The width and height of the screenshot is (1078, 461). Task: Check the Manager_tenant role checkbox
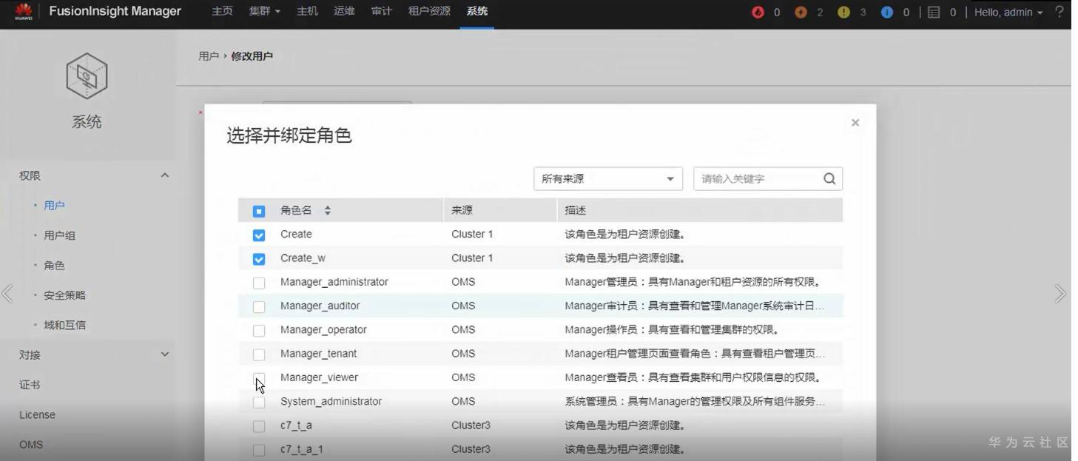pos(259,354)
